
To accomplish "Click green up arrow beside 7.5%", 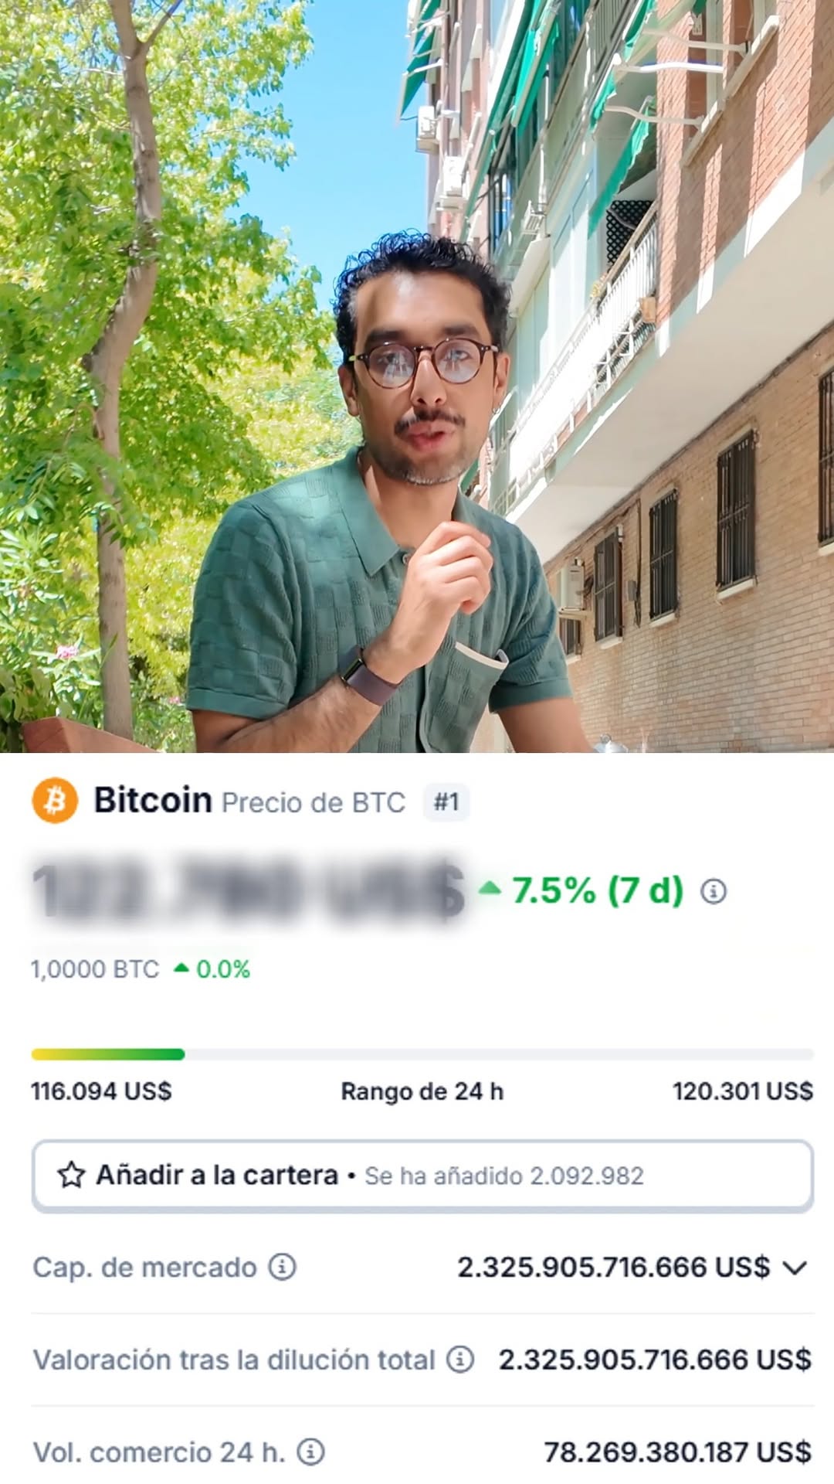I will pos(490,887).
